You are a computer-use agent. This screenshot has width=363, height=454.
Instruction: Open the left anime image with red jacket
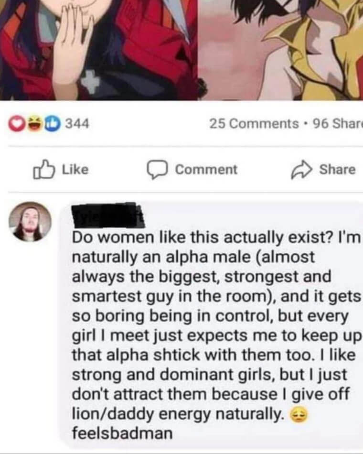98,50
